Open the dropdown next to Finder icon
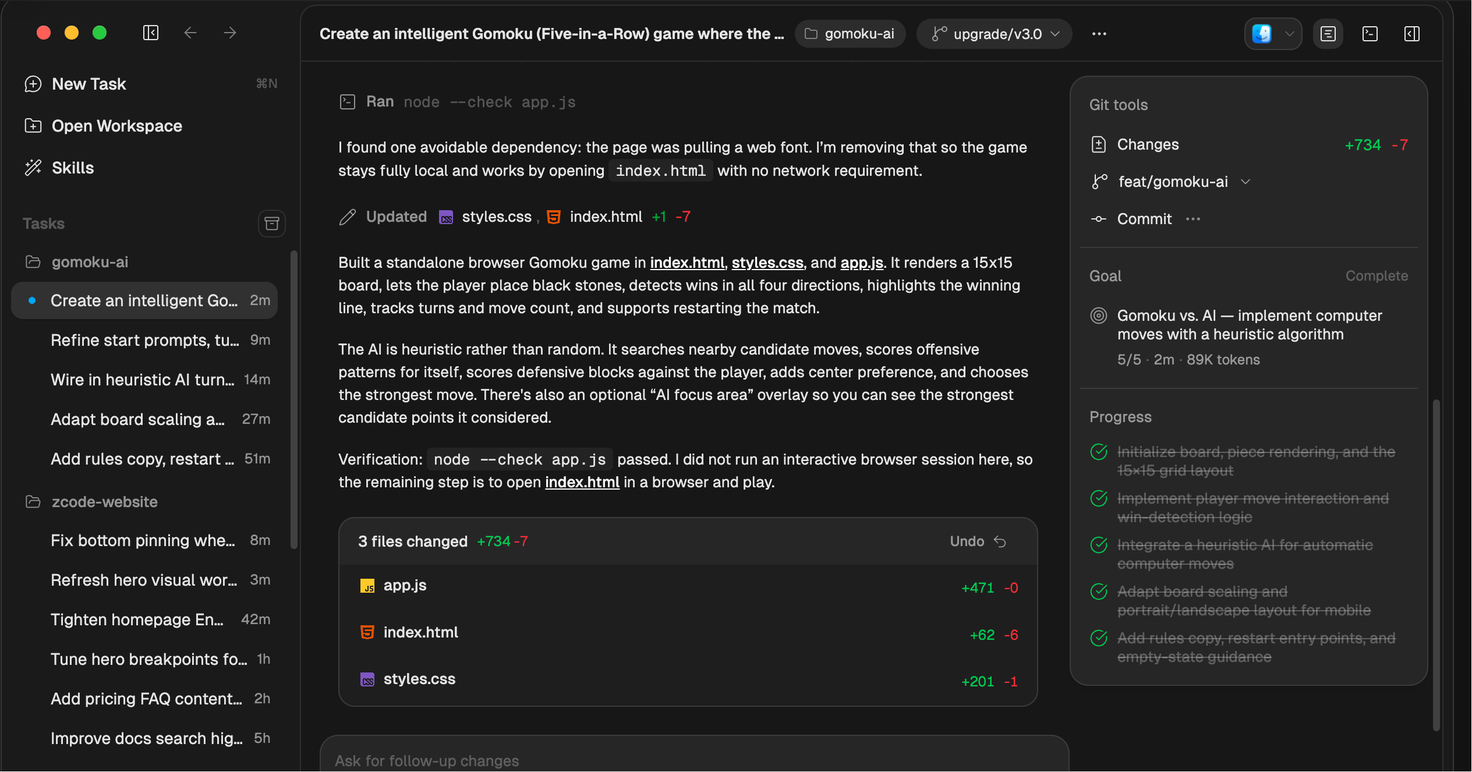This screenshot has height=772, width=1472. (1290, 34)
